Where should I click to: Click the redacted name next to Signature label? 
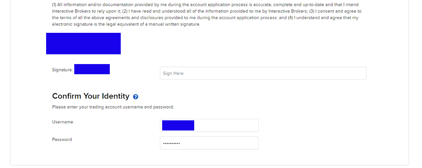(92, 69)
